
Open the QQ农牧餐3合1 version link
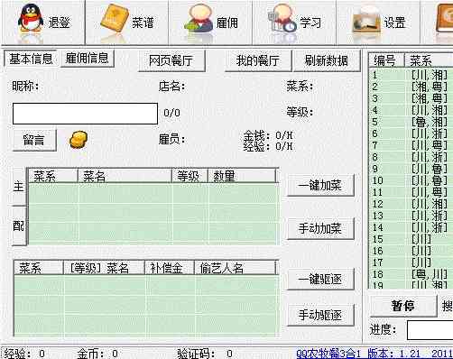coord(374,354)
